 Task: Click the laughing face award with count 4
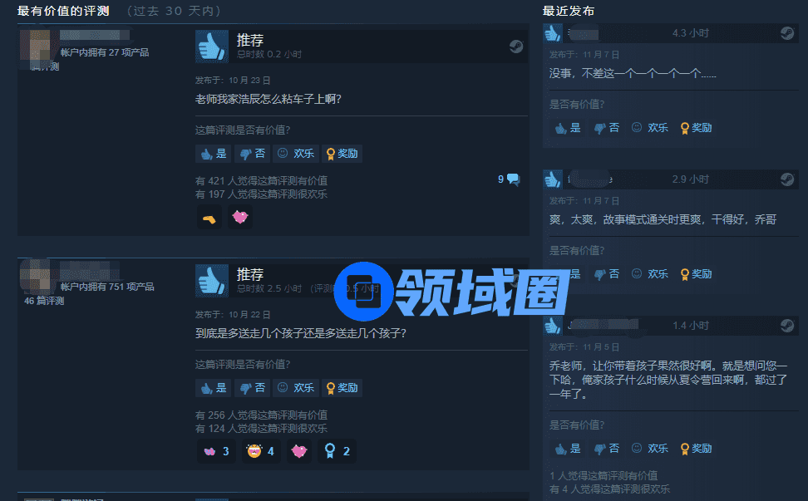tap(261, 451)
